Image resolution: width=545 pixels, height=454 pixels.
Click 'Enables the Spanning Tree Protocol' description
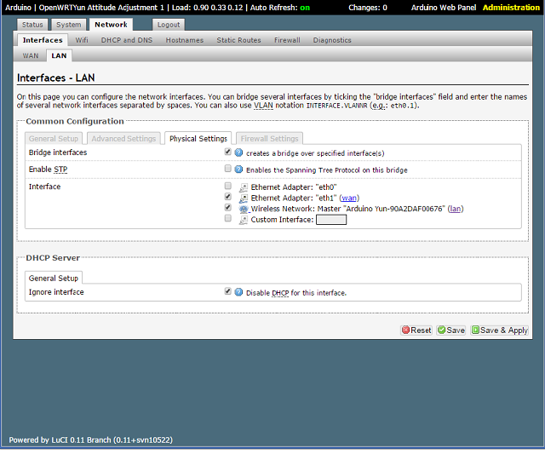pyautogui.click(x=327, y=170)
